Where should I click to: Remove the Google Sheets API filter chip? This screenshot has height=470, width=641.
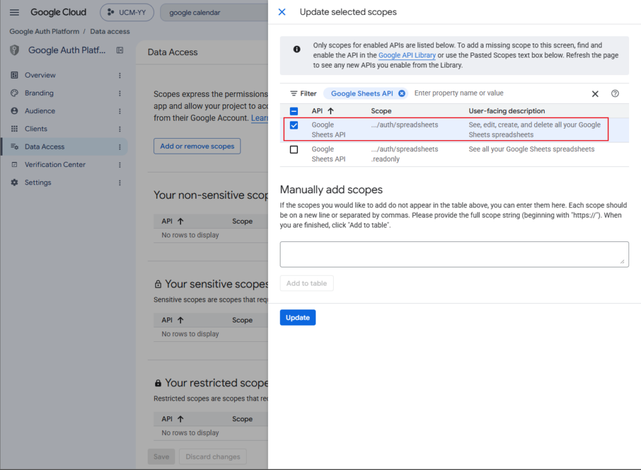click(x=402, y=93)
